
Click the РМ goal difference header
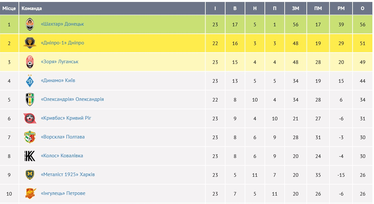(x=341, y=8)
